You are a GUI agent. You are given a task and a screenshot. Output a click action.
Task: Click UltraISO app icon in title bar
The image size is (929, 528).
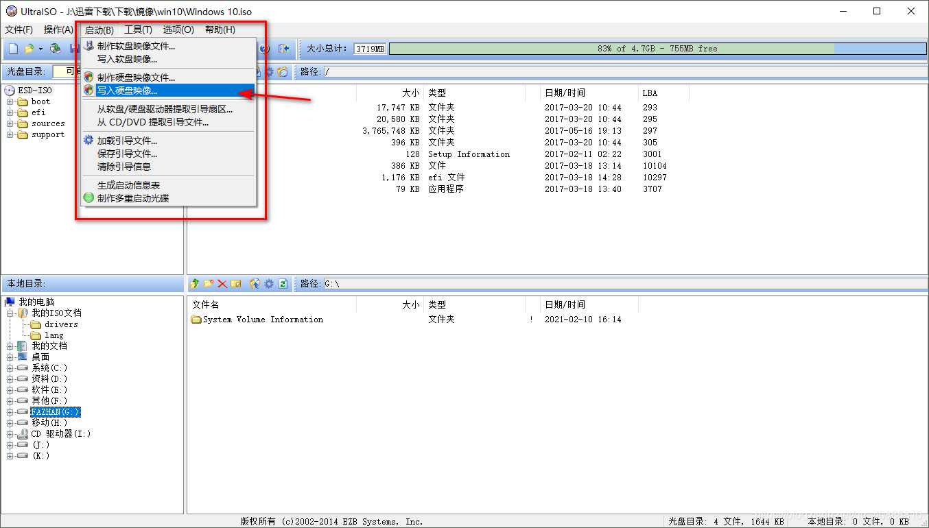tap(12, 11)
